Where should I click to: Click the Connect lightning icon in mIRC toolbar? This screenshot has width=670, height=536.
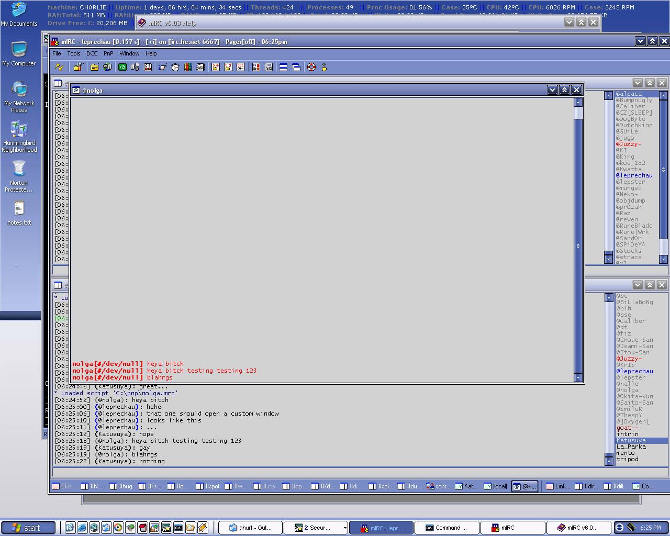[59, 67]
